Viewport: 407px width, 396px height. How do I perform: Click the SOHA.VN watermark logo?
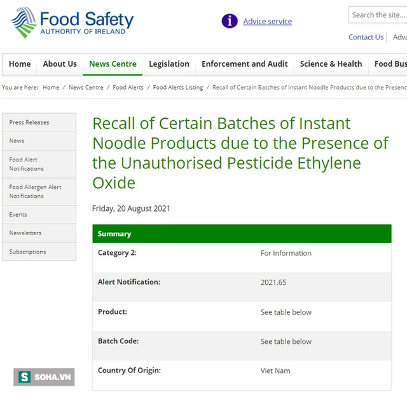point(44,377)
